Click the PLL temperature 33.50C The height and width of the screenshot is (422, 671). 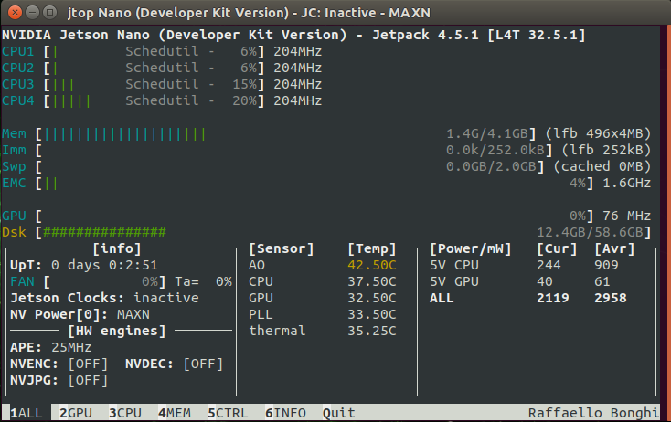[x=372, y=315]
